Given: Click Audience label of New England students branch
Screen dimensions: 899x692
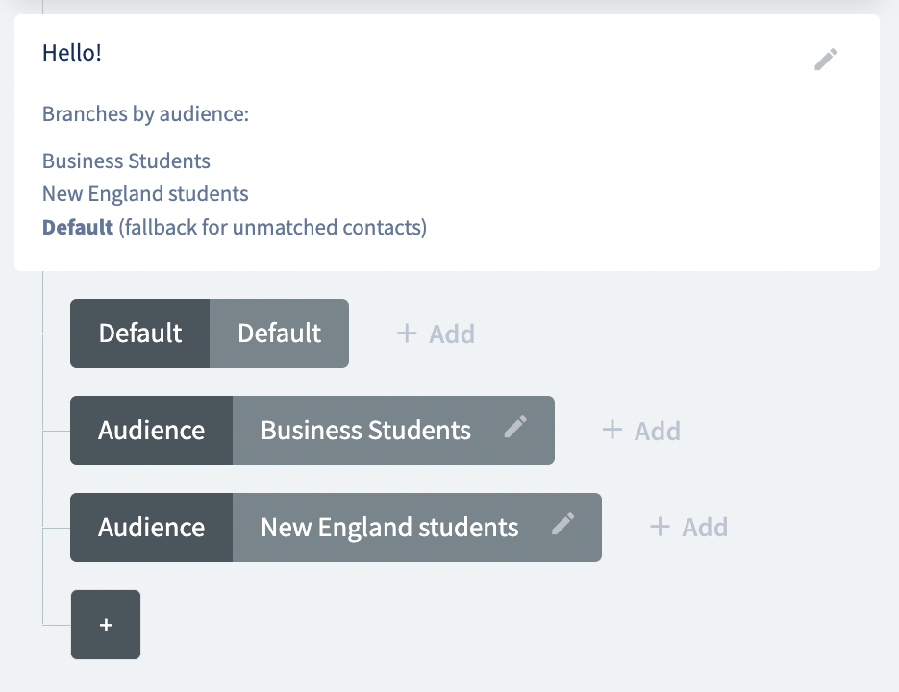Looking at the screenshot, I should (x=151, y=528).
